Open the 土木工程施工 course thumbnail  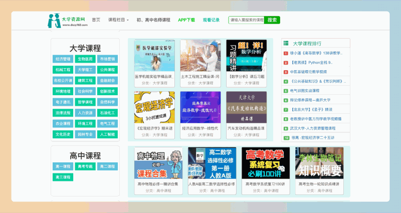pos(200,56)
